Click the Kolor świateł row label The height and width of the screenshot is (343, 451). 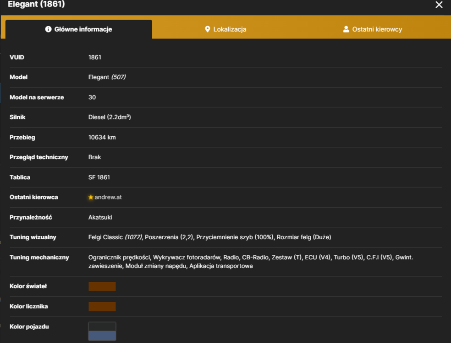tap(28, 286)
